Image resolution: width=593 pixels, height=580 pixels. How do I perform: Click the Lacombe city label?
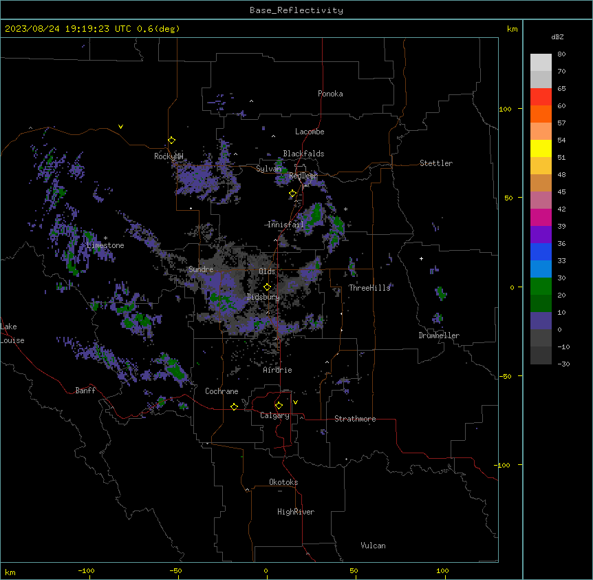point(310,132)
